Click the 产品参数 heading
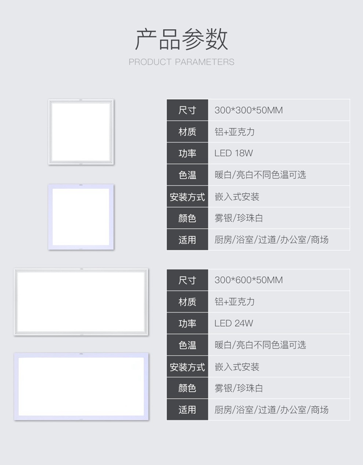 point(181,39)
